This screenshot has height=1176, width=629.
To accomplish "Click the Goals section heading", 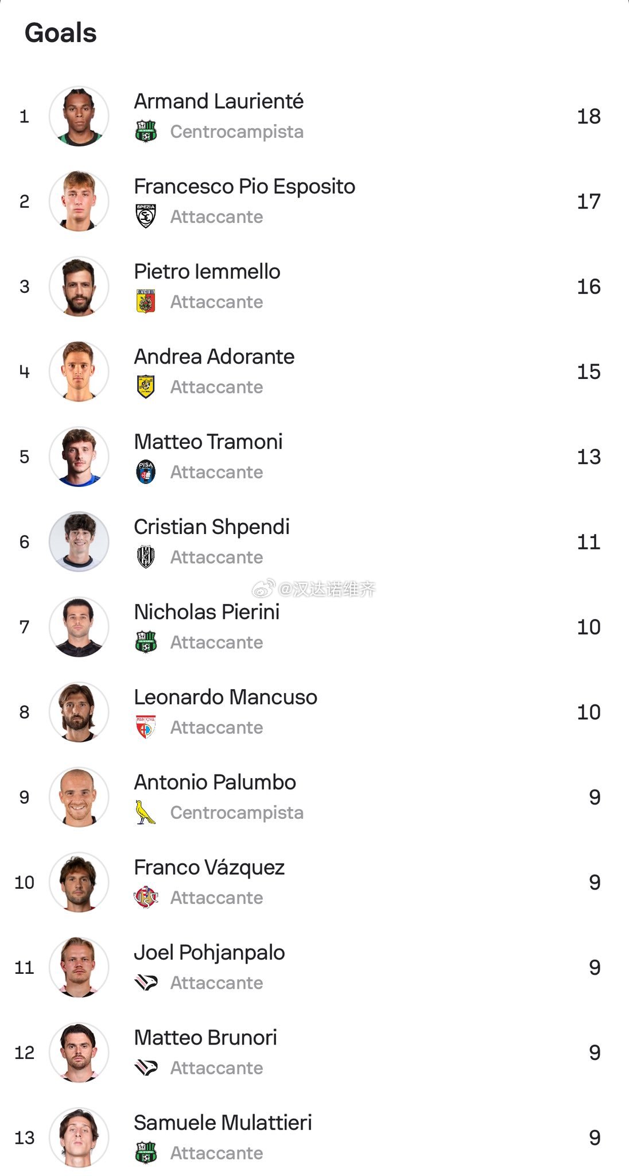I will pyautogui.click(x=61, y=33).
